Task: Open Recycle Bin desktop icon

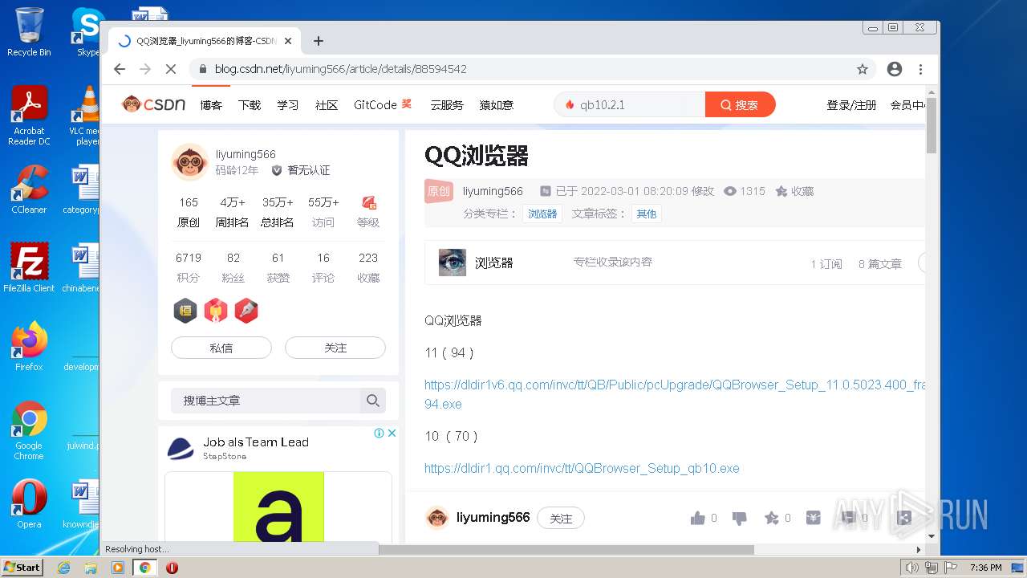Action: click(x=29, y=32)
